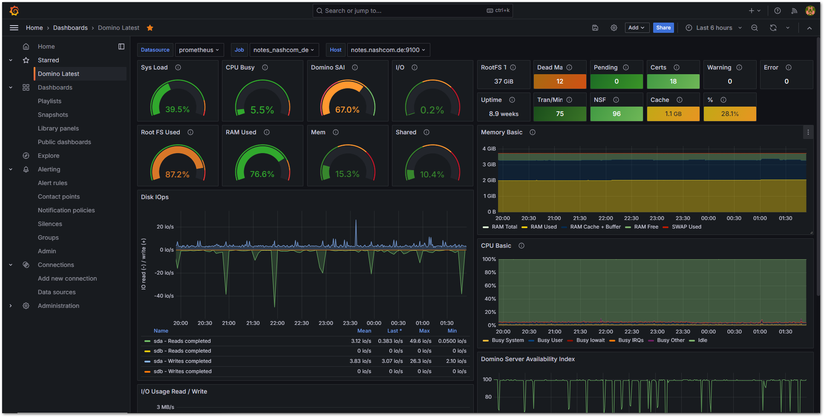
Task: Open Last 6 hours time picker
Action: coord(714,28)
